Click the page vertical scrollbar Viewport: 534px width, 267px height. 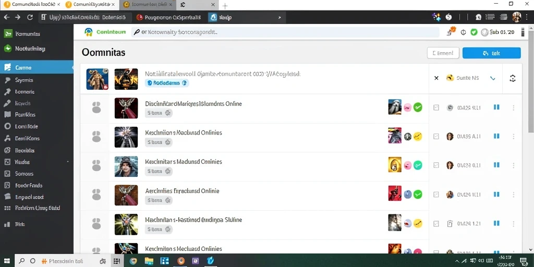pos(531,82)
